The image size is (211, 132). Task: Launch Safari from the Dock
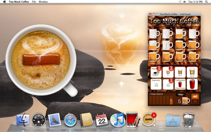pos(70,120)
